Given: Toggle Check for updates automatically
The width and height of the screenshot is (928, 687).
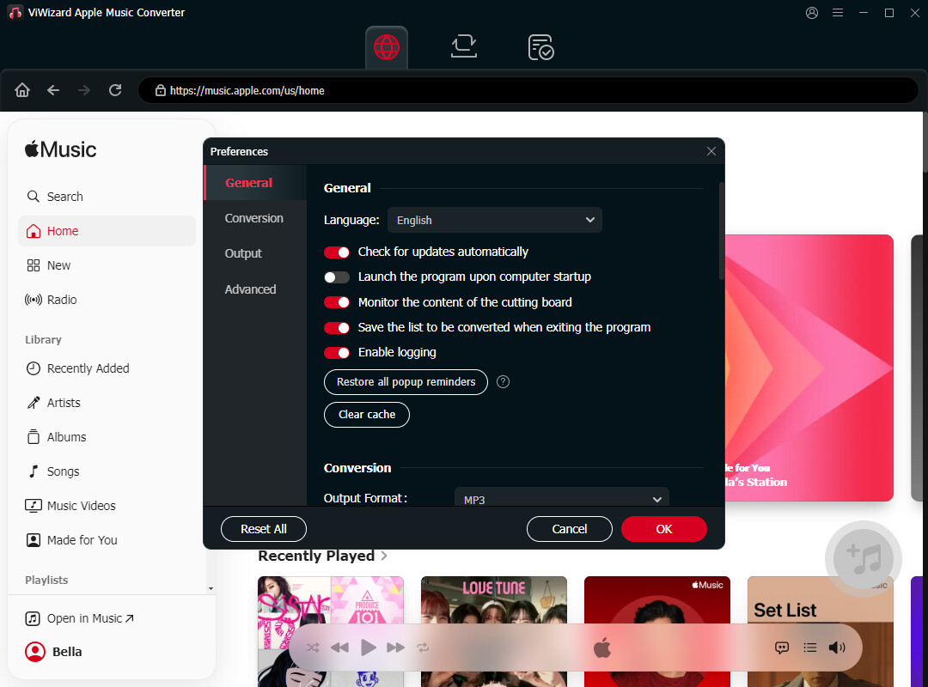Looking at the screenshot, I should tap(337, 252).
